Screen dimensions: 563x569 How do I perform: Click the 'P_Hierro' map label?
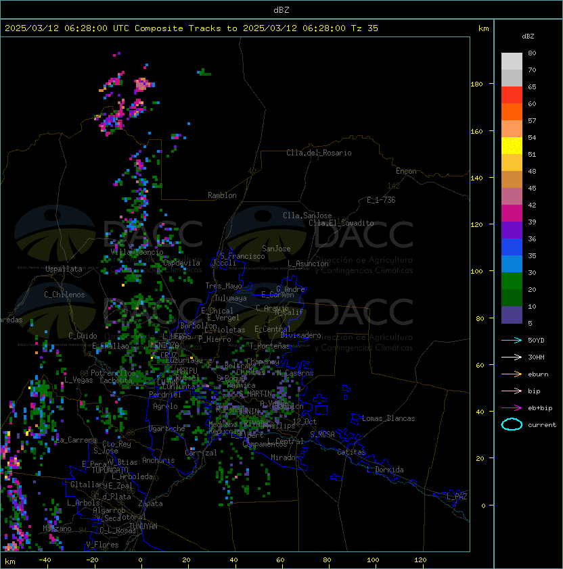pos(215,339)
